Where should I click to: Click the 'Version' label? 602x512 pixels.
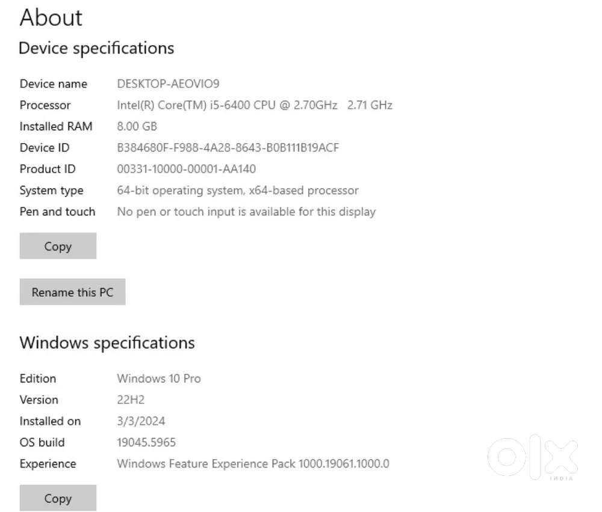point(39,400)
